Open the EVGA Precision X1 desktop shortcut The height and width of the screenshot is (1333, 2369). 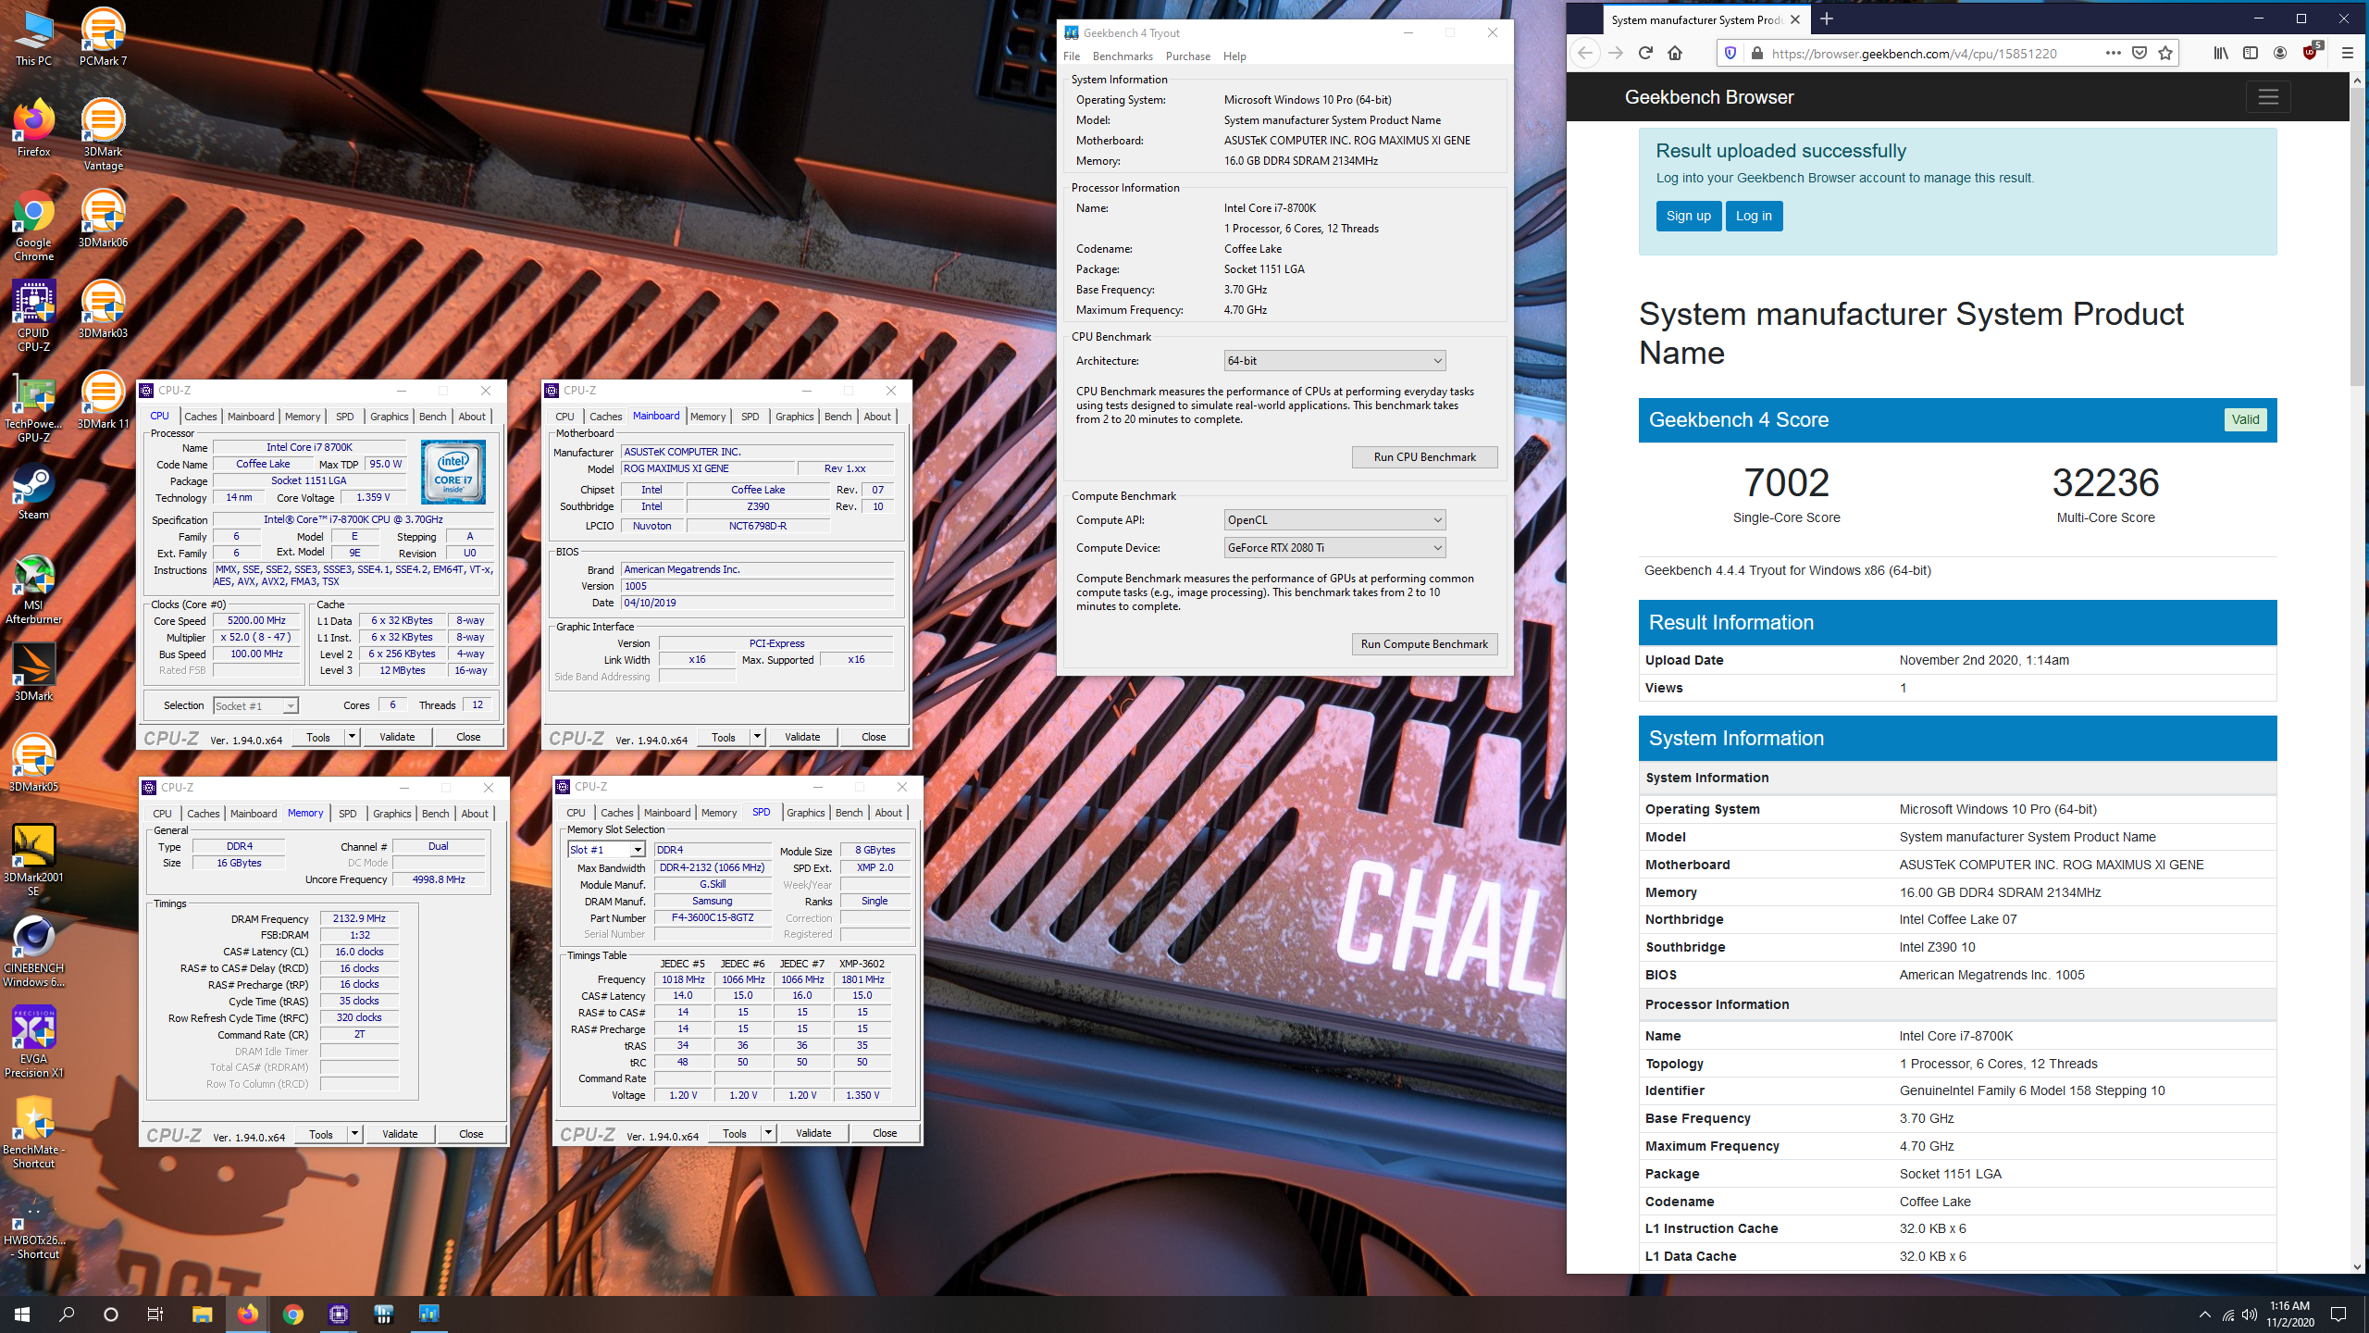click(33, 1042)
